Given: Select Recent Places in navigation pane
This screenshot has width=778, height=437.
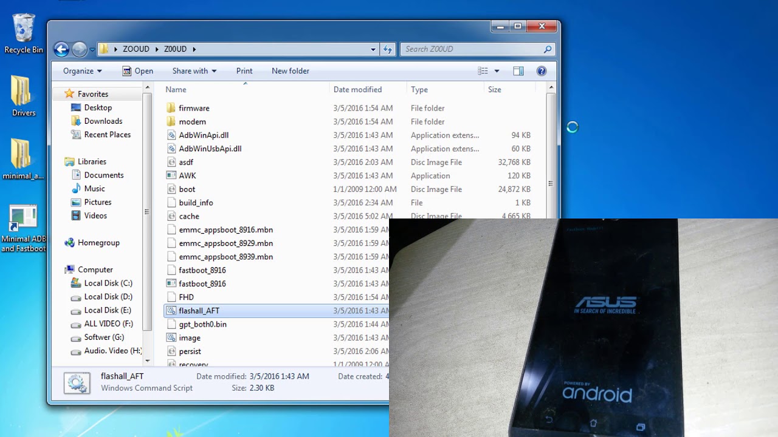Looking at the screenshot, I should [x=101, y=135].
